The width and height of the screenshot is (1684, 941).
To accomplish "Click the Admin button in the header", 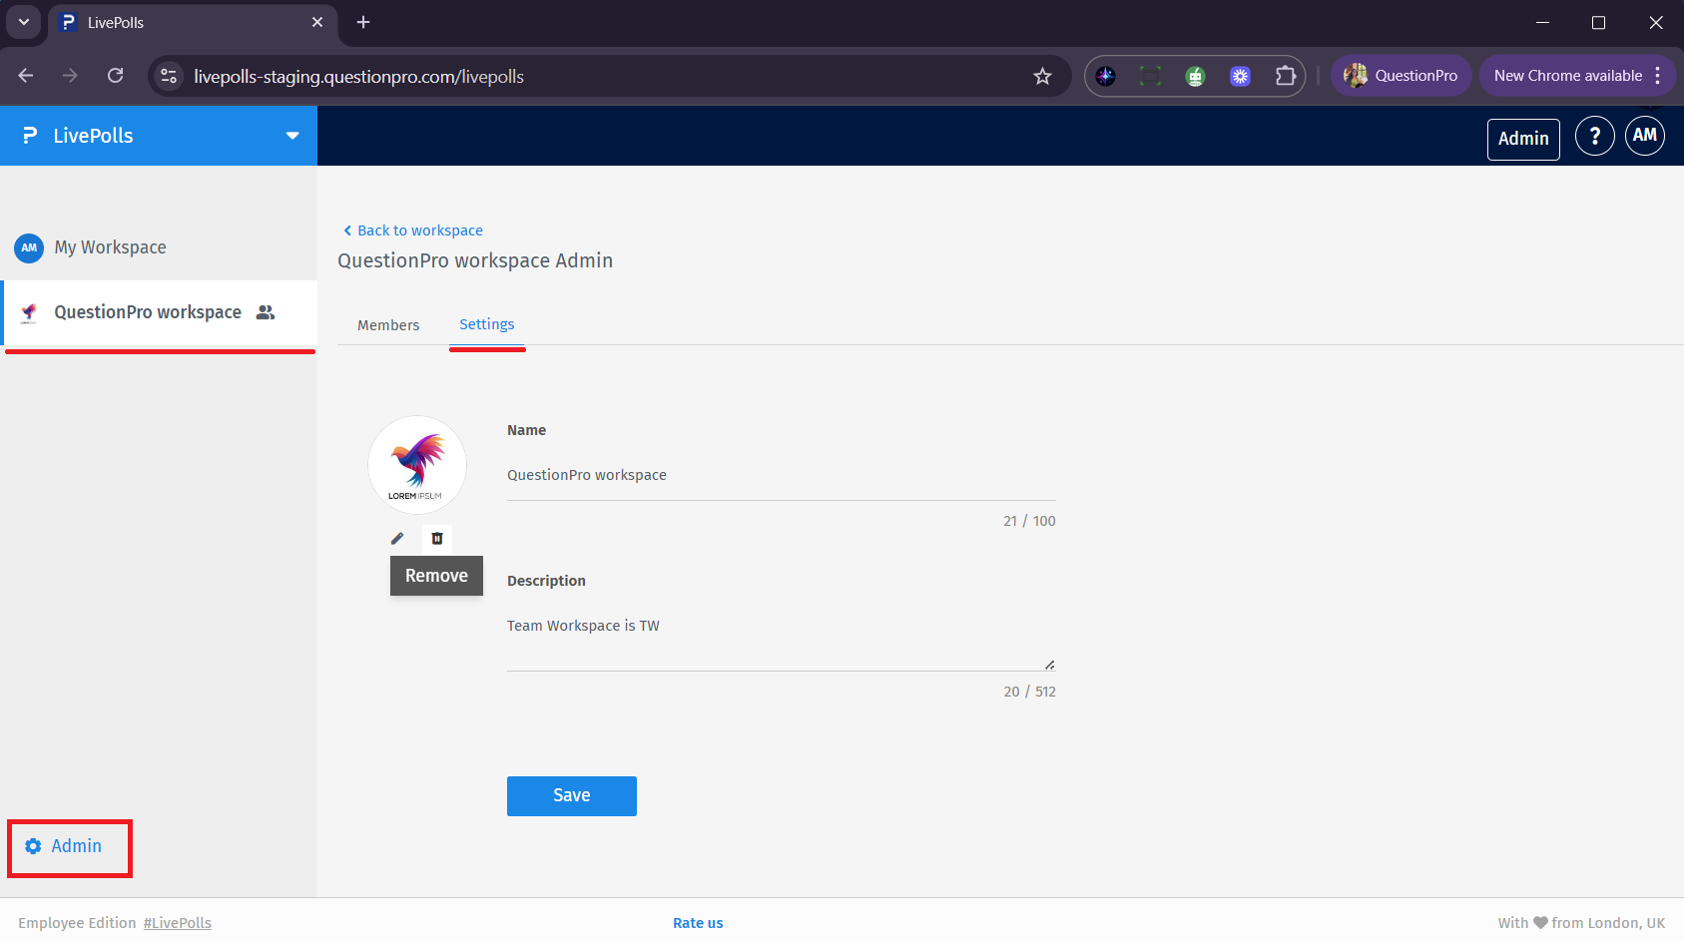I will pos(1523,139).
